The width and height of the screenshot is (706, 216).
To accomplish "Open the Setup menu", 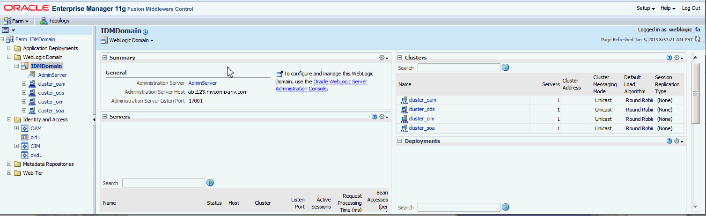I will pos(646,8).
